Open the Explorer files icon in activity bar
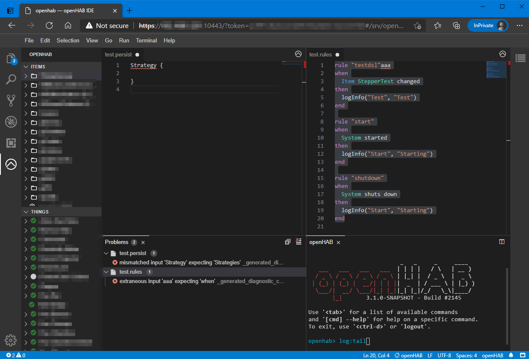The width and height of the screenshot is (529, 359). (11, 59)
